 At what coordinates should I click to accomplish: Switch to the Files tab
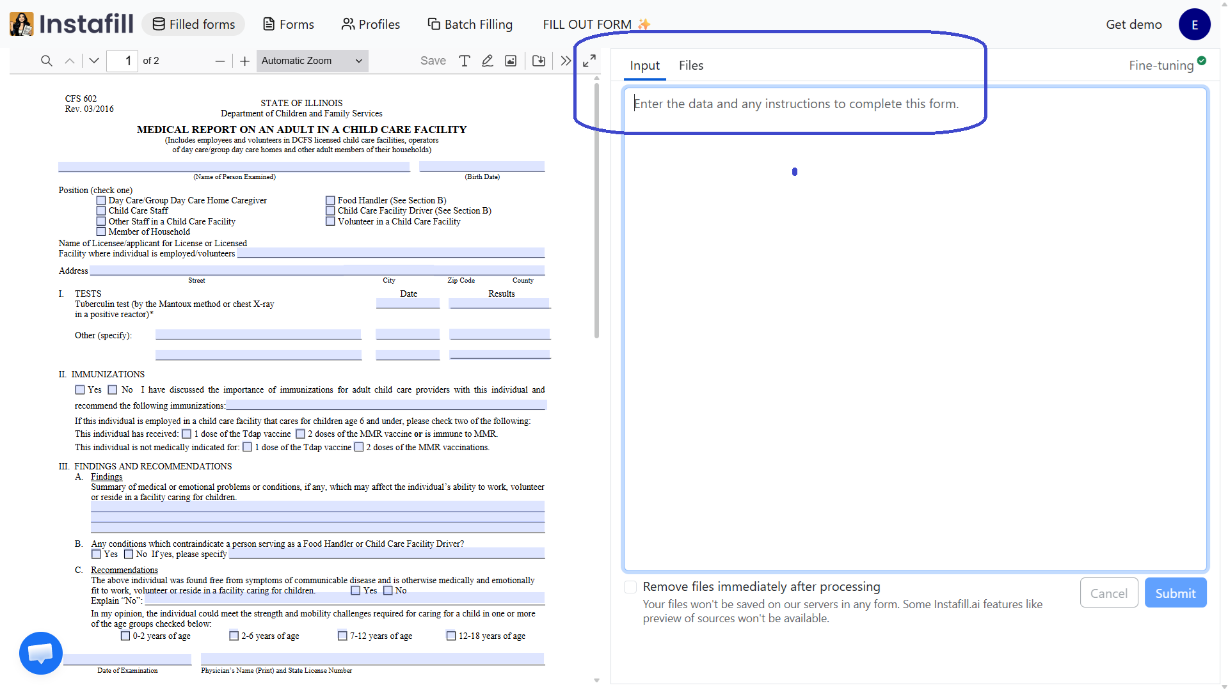pos(690,65)
